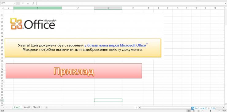The height and width of the screenshot is (112, 227).
Task: Open the Insert Function fx button
Action: click(33, 3)
